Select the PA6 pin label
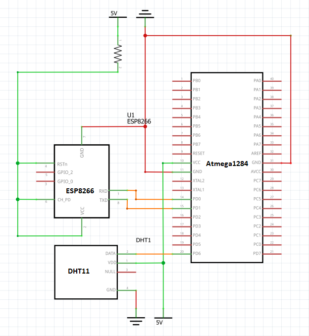Screen dimensions: 309x336 257,135
